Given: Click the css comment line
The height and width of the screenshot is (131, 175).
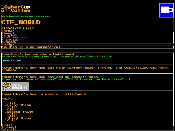Looking at the screenshot, I should pyautogui.click(x=15, y=38).
